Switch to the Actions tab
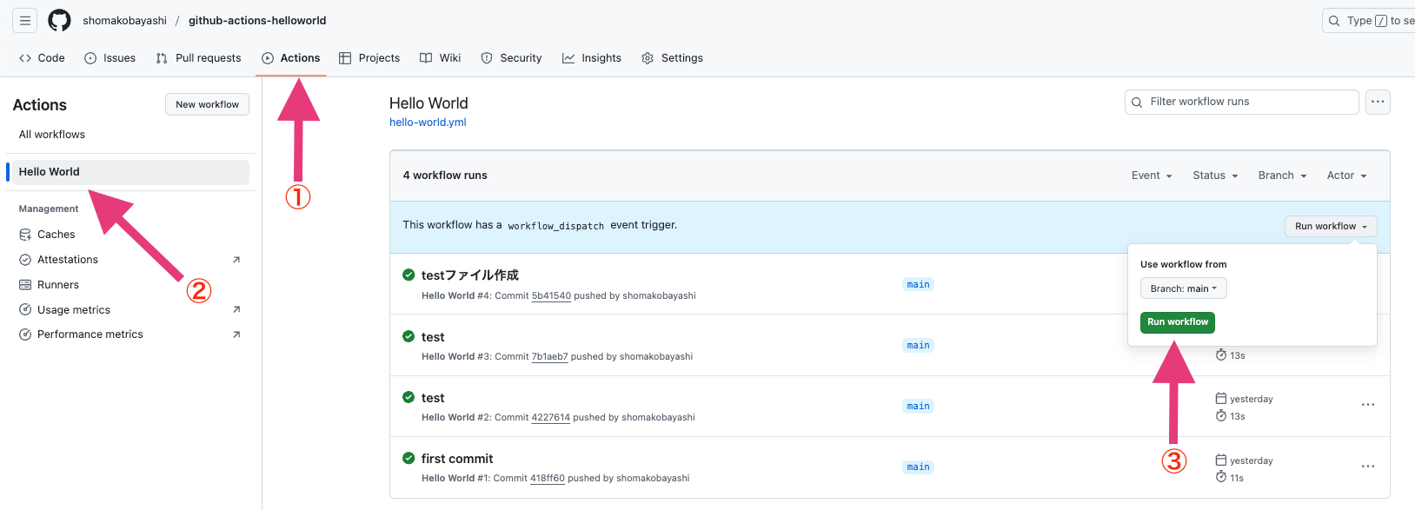 coord(291,58)
